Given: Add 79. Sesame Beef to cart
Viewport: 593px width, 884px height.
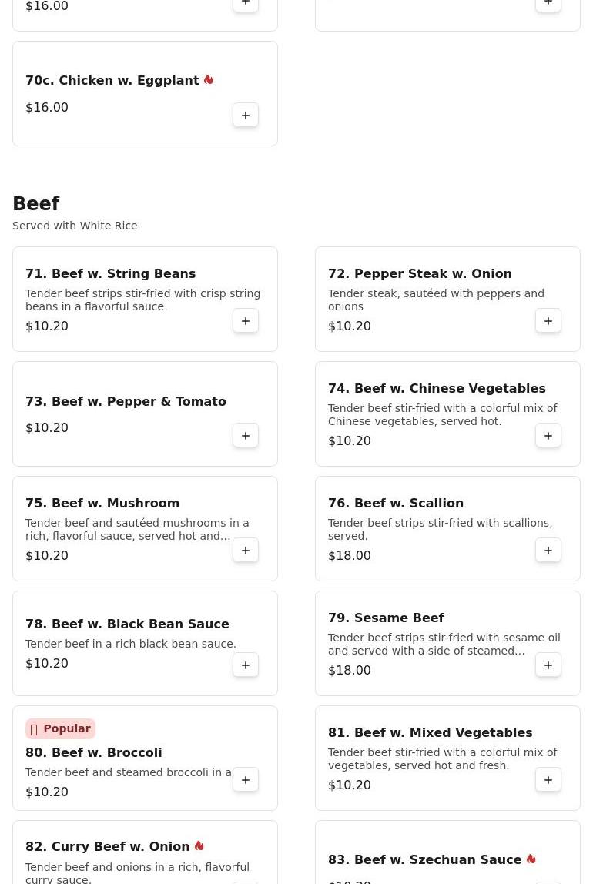Looking at the screenshot, I should 548,665.
